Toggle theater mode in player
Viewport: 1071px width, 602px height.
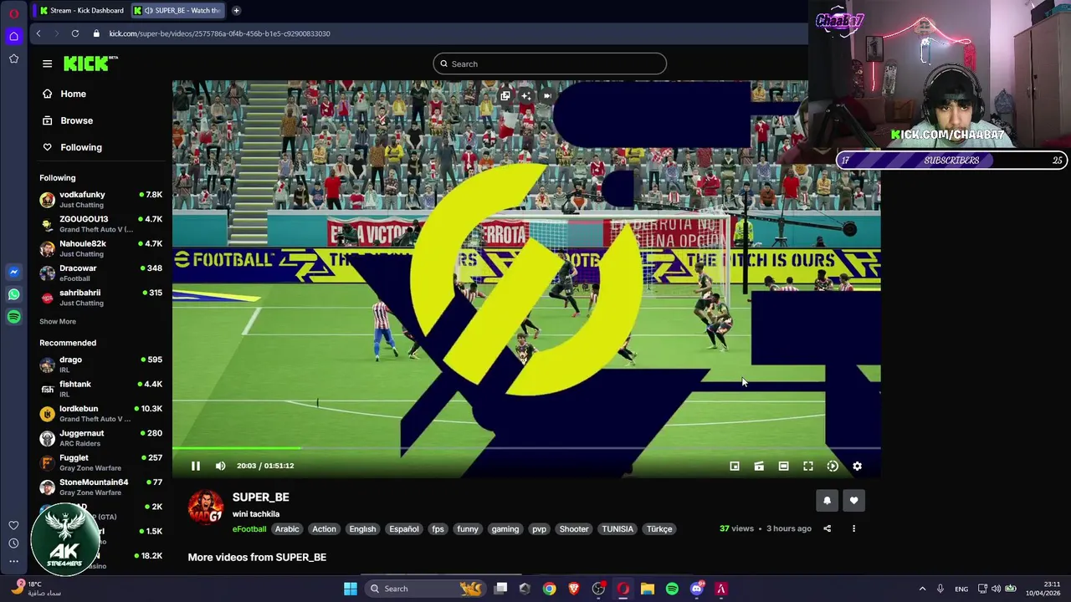(783, 467)
